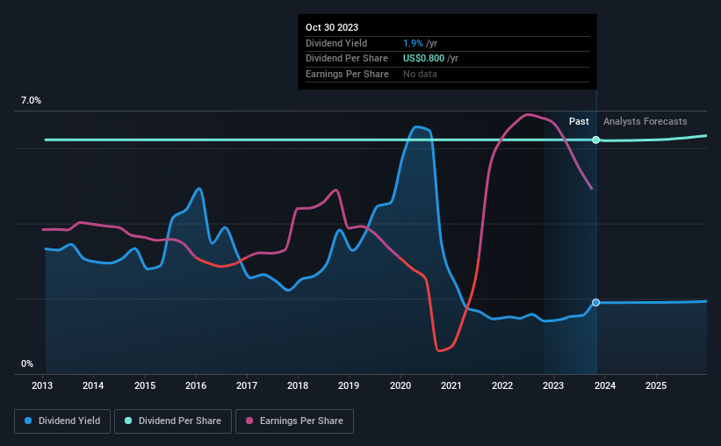This screenshot has width=721, height=446.
Task: Click the Earnings Per Share row label in tooltip
Action: click(347, 74)
